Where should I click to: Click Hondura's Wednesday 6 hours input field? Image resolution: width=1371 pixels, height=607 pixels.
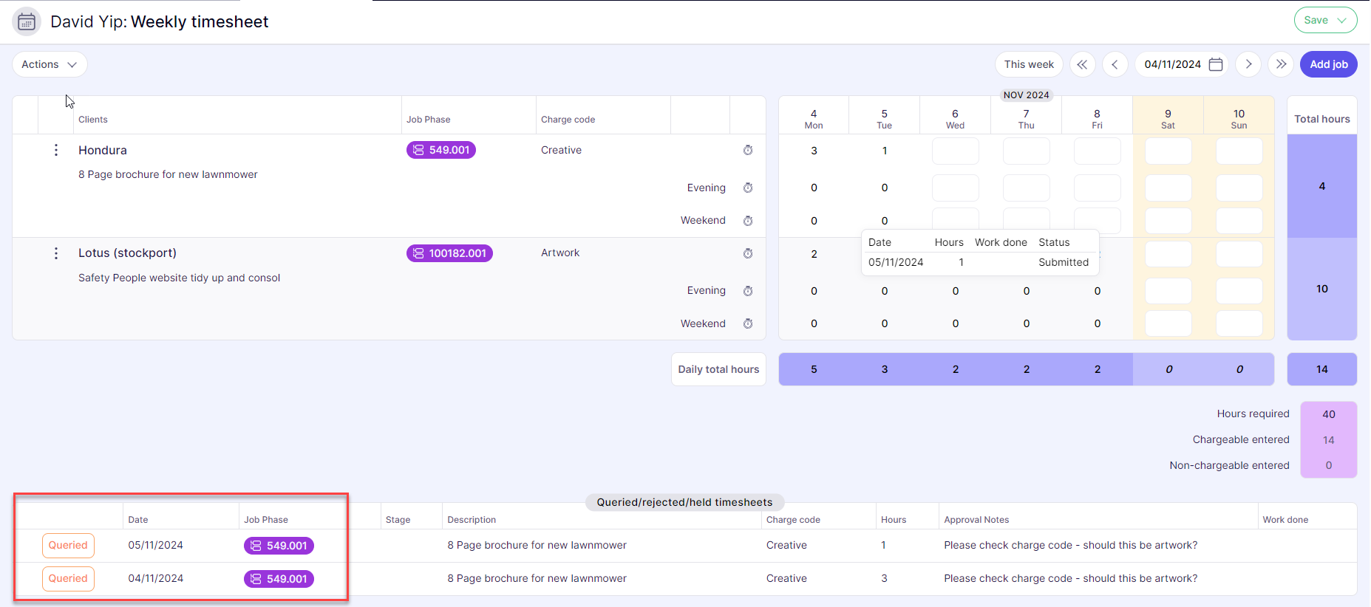coord(955,151)
